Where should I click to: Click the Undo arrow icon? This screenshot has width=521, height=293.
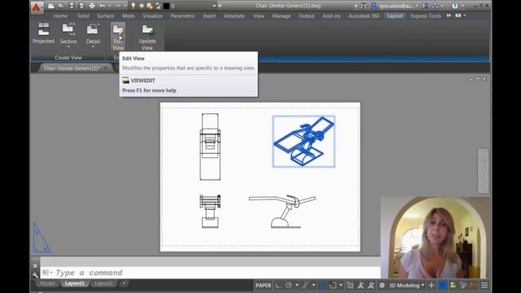[x=103, y=6]
